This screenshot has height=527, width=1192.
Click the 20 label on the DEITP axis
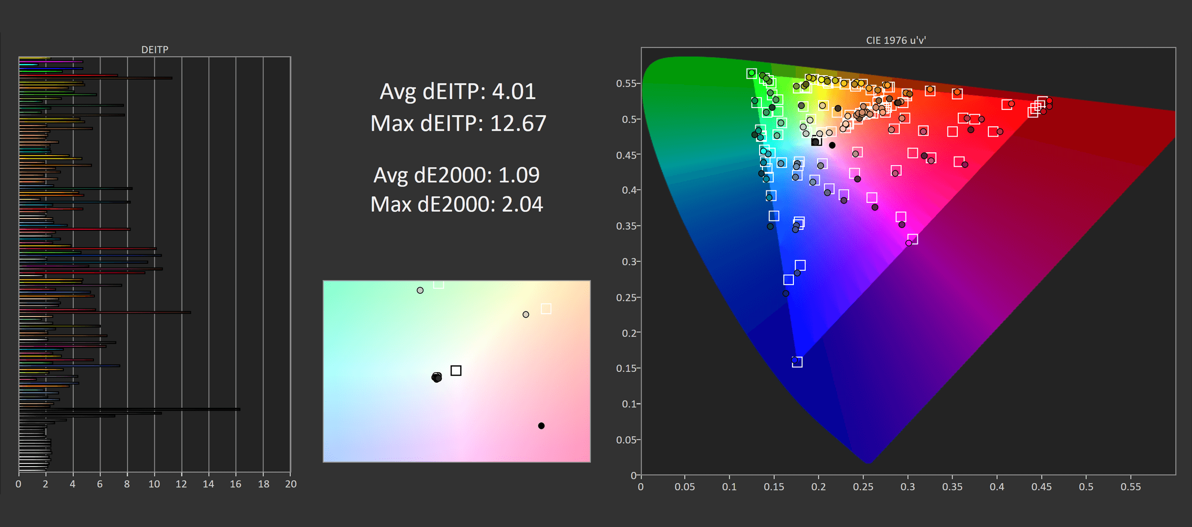pyautogui.click(x=291, y=484)
